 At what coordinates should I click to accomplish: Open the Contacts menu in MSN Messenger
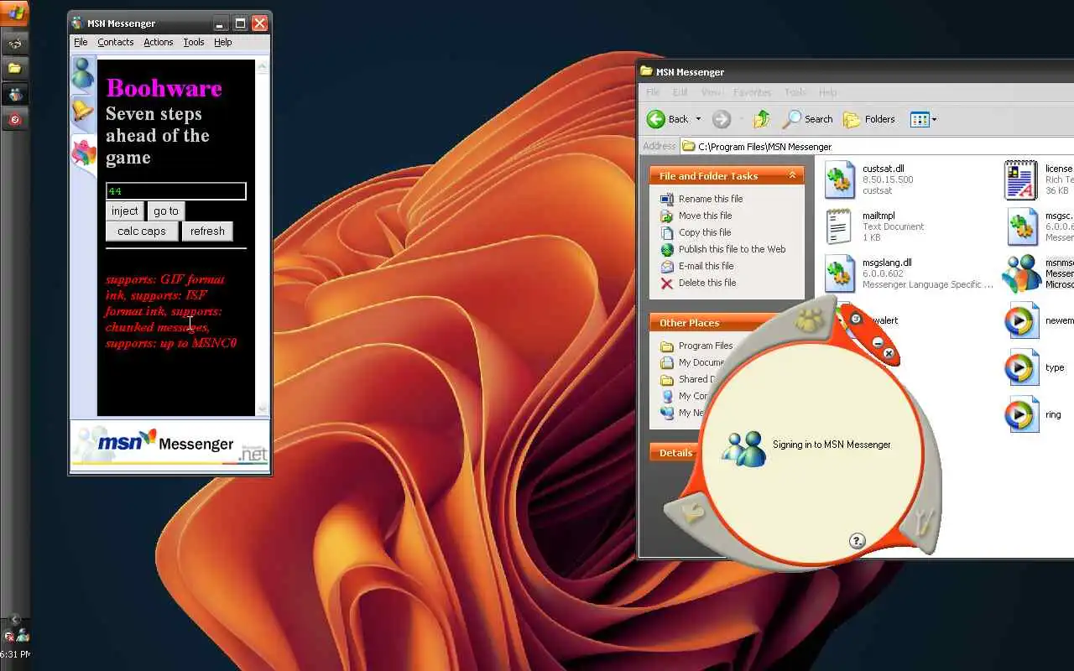point(115,42)
